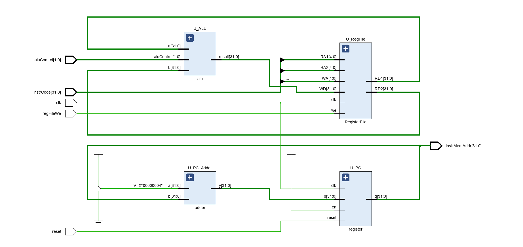
Task: Click the RD2[31:0] output pin label
Action: (384, 89)
